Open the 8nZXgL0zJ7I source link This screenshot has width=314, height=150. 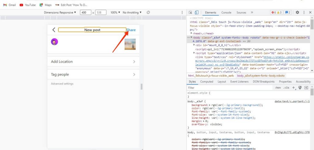(x=292, y=133)
